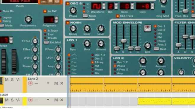Enable the Noise generator LED
This screenshot has width=195, height=110.
tap(68, 23)
